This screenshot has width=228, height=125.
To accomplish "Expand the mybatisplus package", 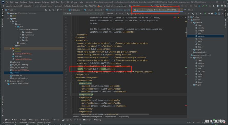I will [20, 35].
